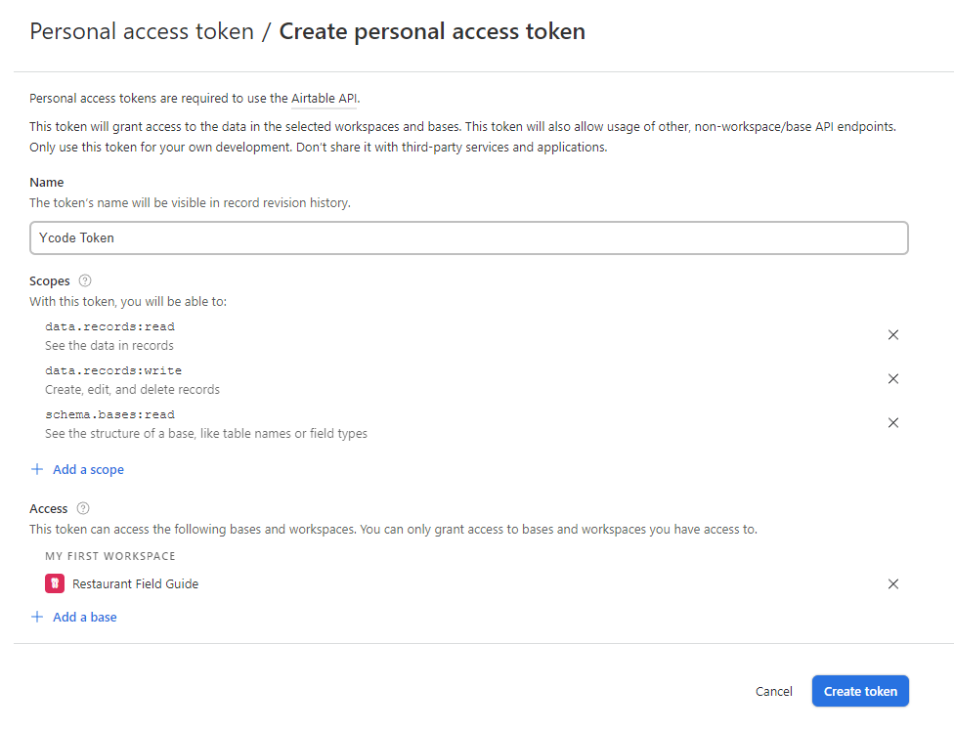Cancel token creation
Screen dimensions: 954x731
(774, 692)
